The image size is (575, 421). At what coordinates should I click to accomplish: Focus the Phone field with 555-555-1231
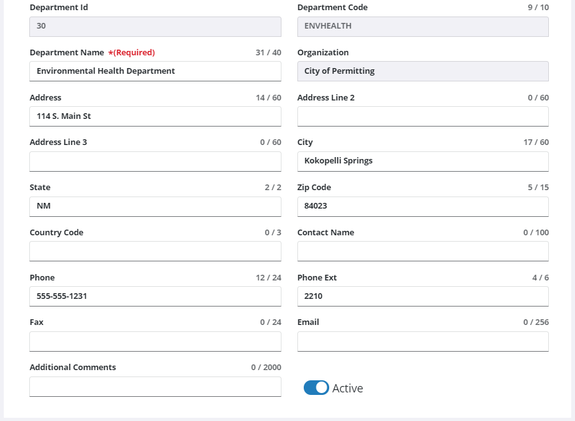pyautogui.click(x=155, y=296)
